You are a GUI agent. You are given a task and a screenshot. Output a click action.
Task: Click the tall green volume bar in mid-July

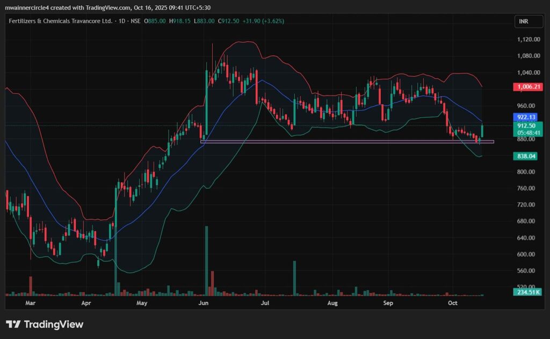tap(294, 278)
